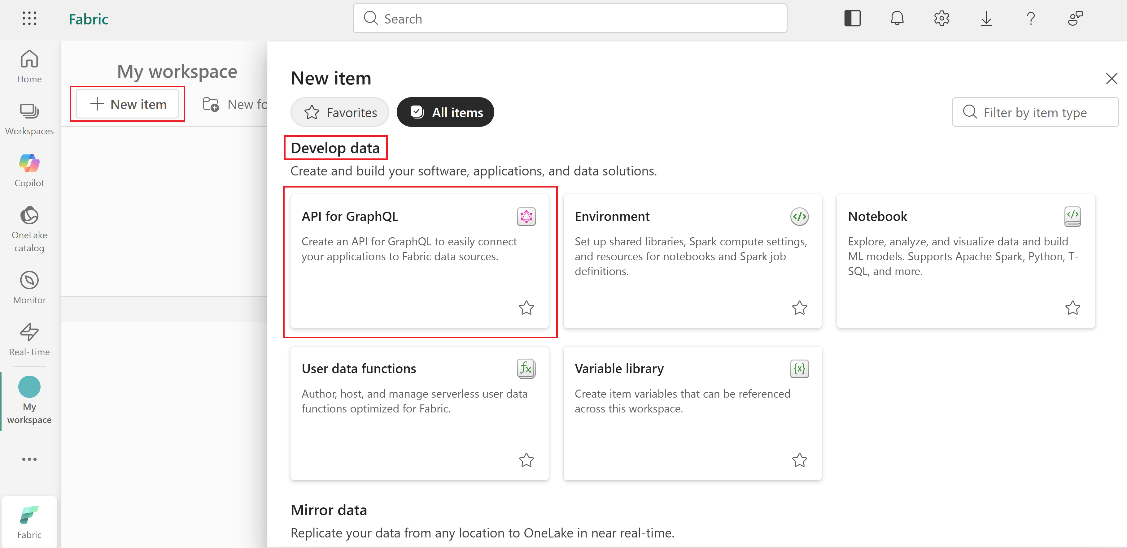This screenshot has height=548, width=1127.
Task: Open the feedback people icon
Action: (x=1075, y=18)
